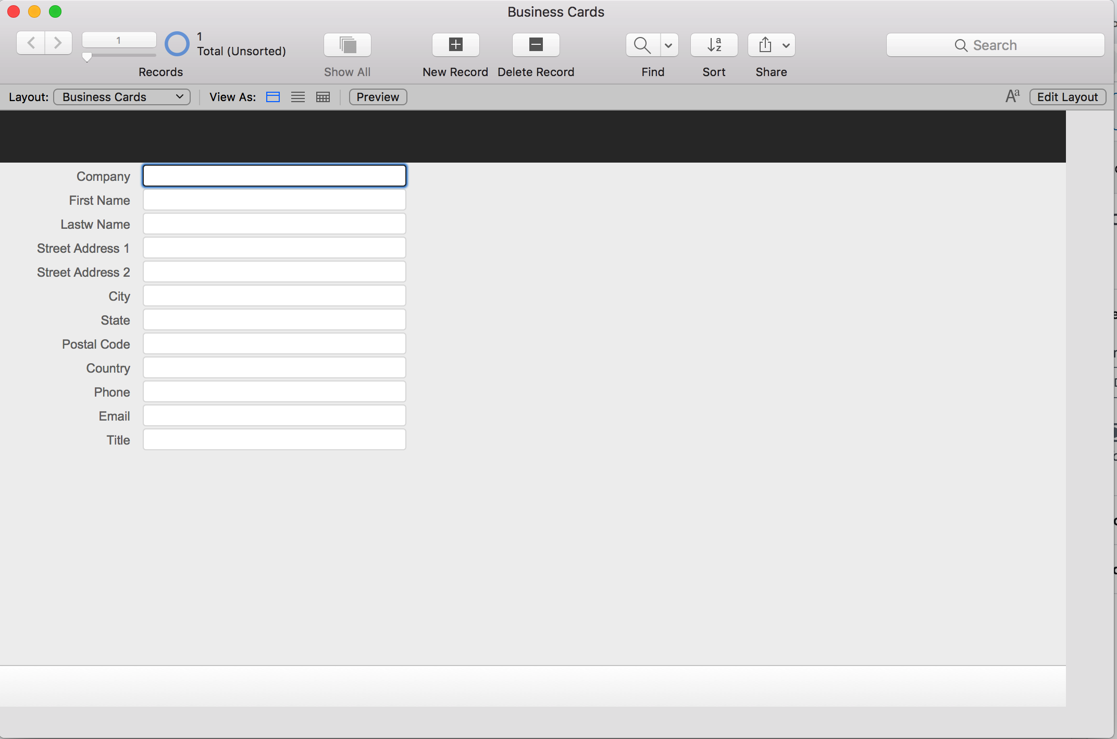Screen dimensions: 1117x739
Task: Click into the Country field
Action: (x=275, y=367)
